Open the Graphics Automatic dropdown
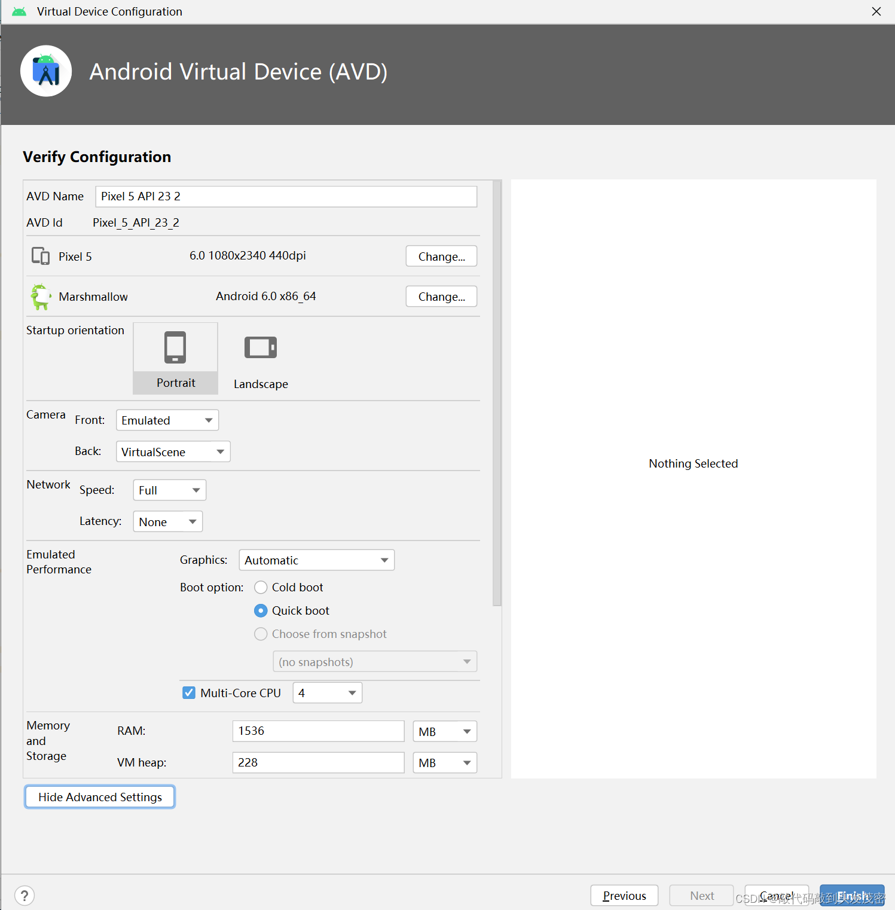 pyautogui.click(x=317, y=560)
